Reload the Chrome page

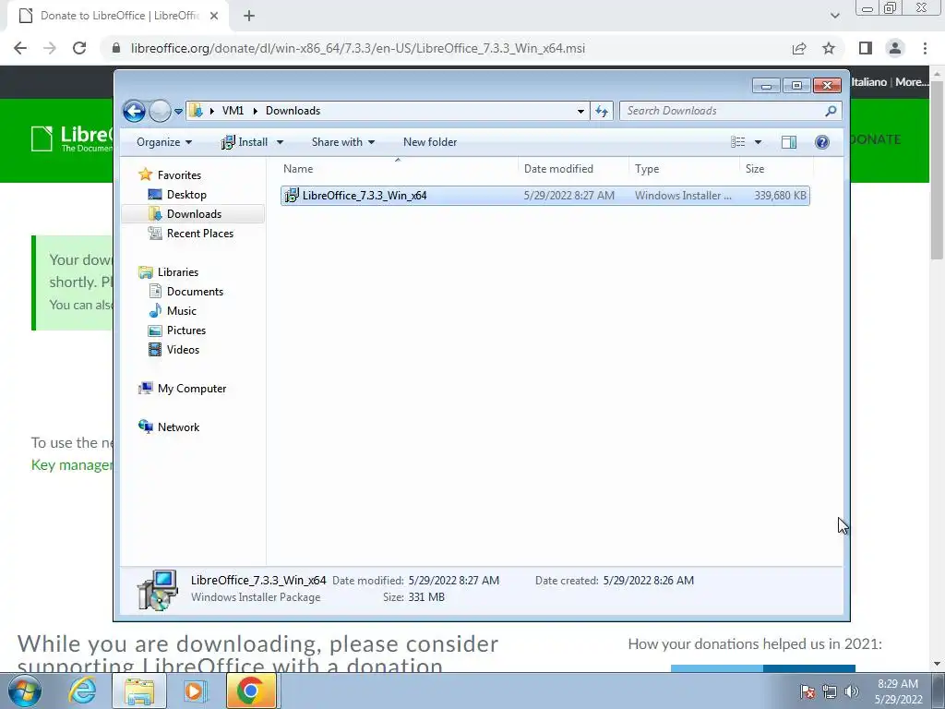pyautogui.click(x=79, y=48)
